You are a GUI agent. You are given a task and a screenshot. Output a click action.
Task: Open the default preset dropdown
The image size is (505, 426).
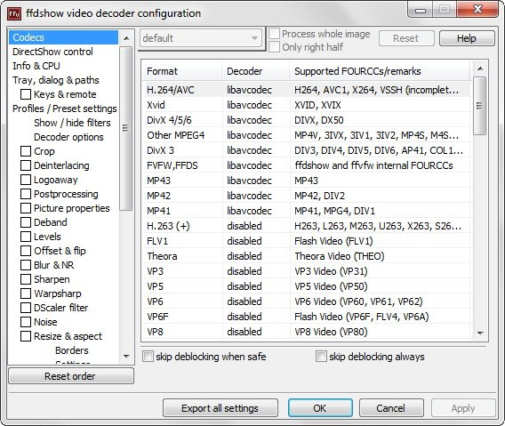tap(201, 38)
